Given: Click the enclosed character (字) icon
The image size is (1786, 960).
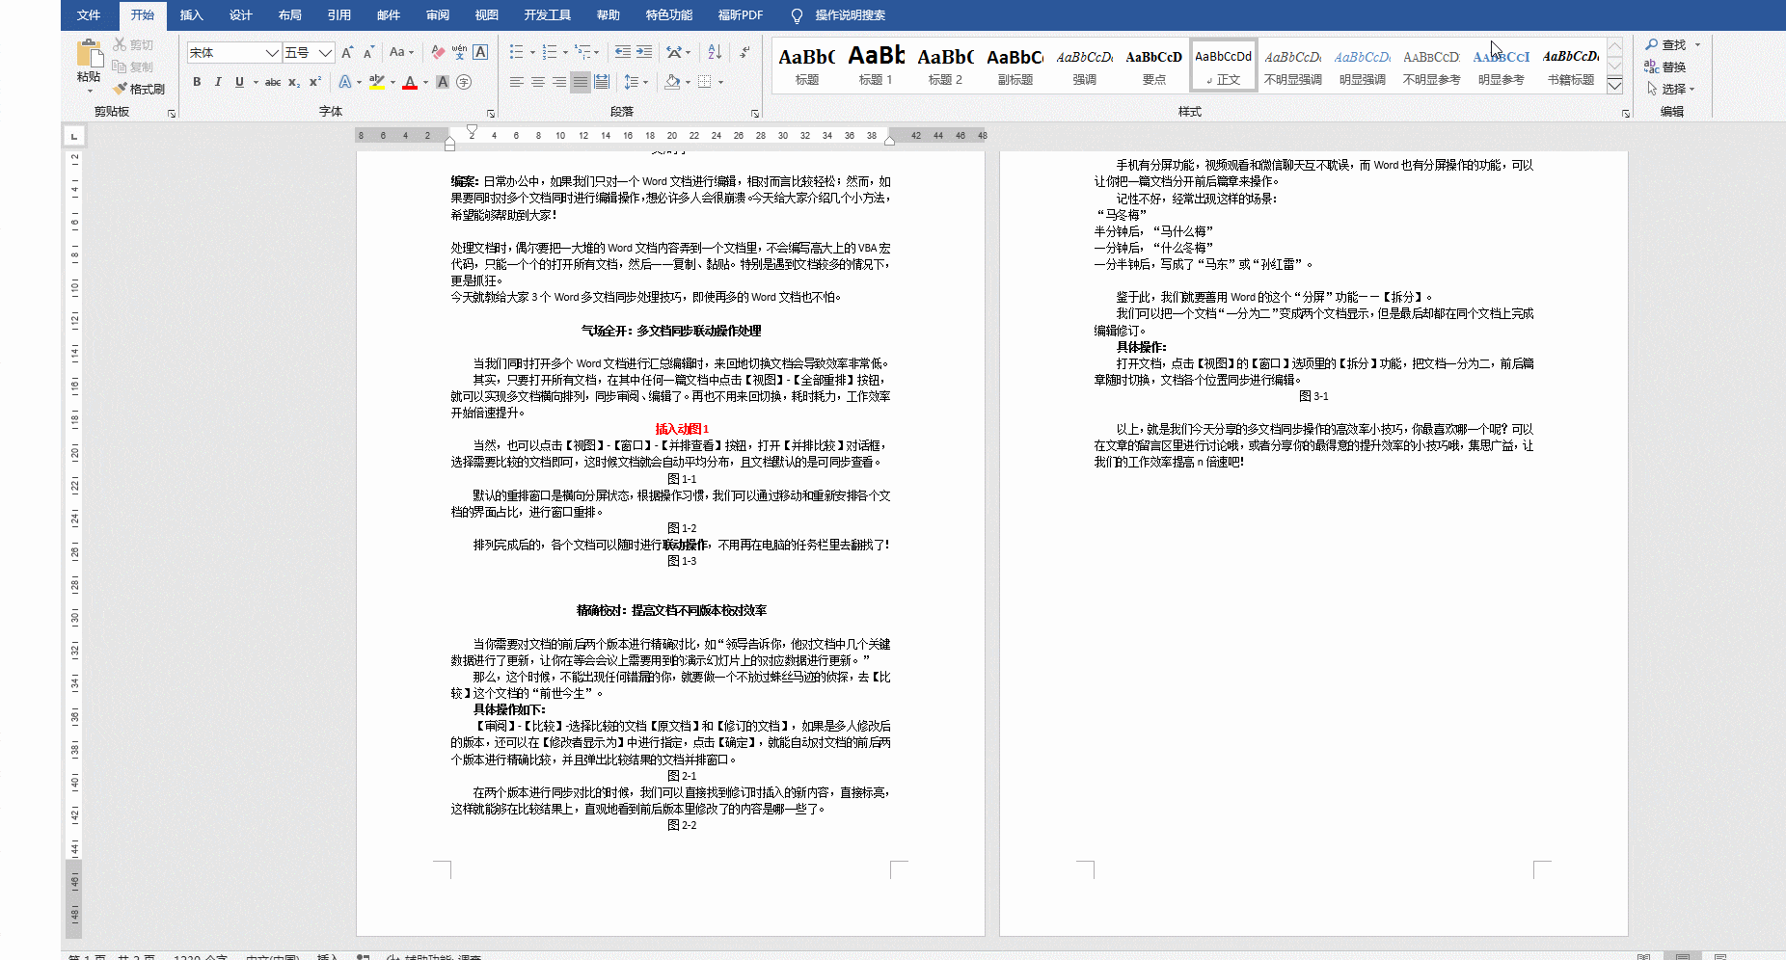Looking at the screenshot, I should [x=464, y=82].
